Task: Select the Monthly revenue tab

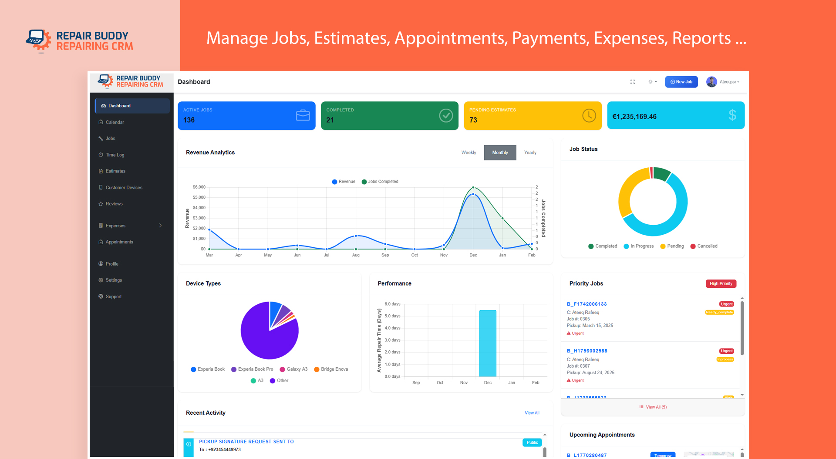Action: point(500,153)
